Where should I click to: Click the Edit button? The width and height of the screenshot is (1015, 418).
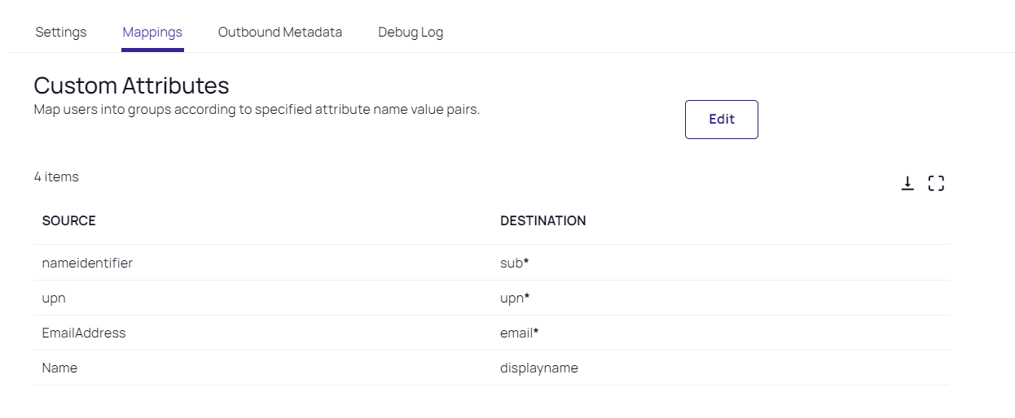721,120
